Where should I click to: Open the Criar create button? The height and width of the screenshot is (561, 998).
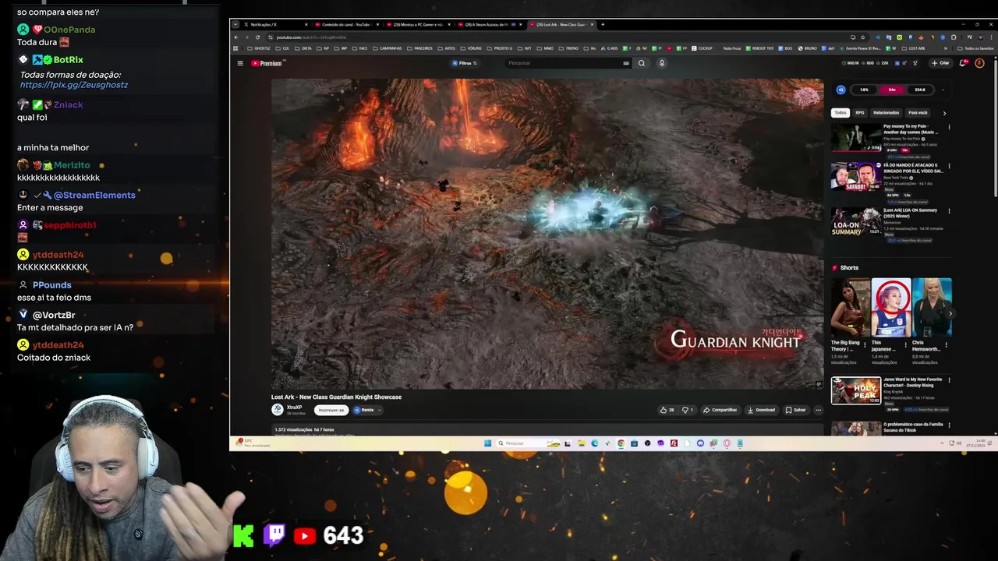point(941,63)
